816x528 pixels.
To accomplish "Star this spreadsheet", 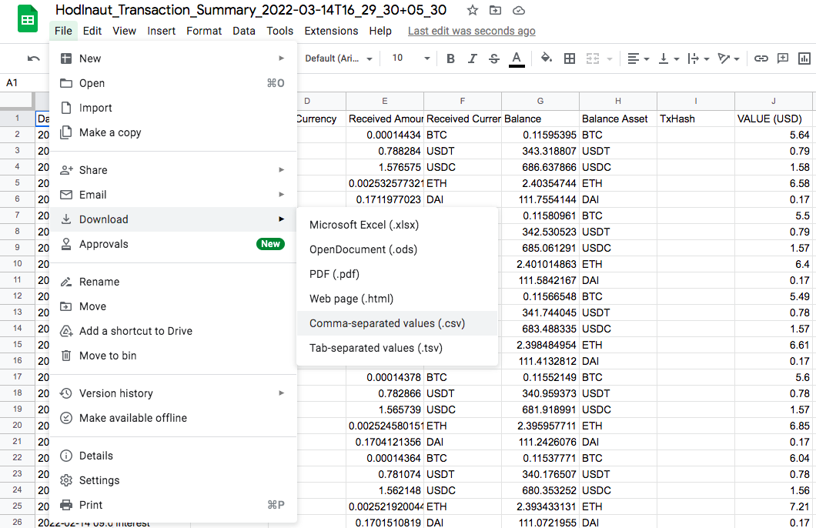I will [473, 10].
